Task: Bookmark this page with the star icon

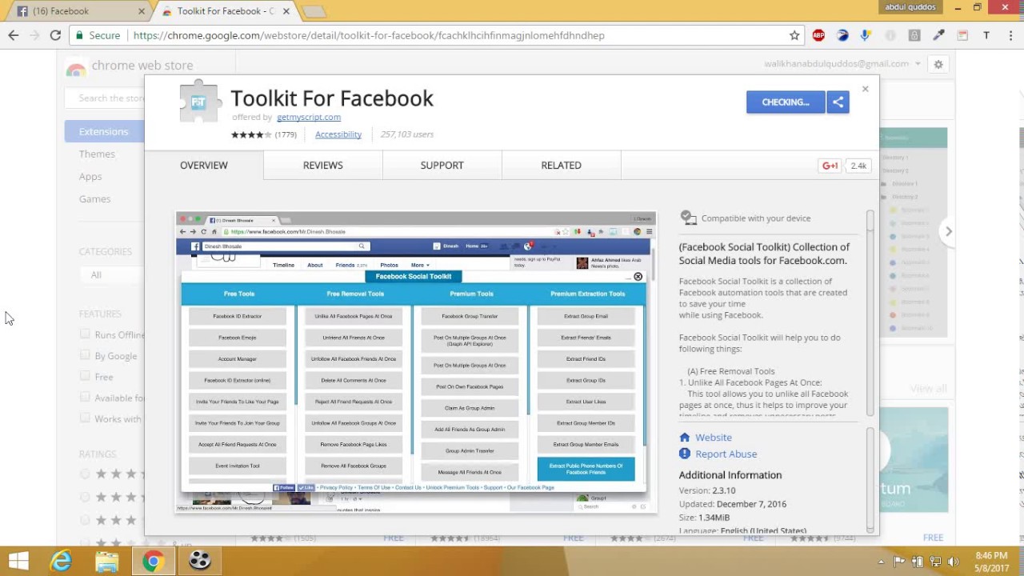Action: coord(794,35)
